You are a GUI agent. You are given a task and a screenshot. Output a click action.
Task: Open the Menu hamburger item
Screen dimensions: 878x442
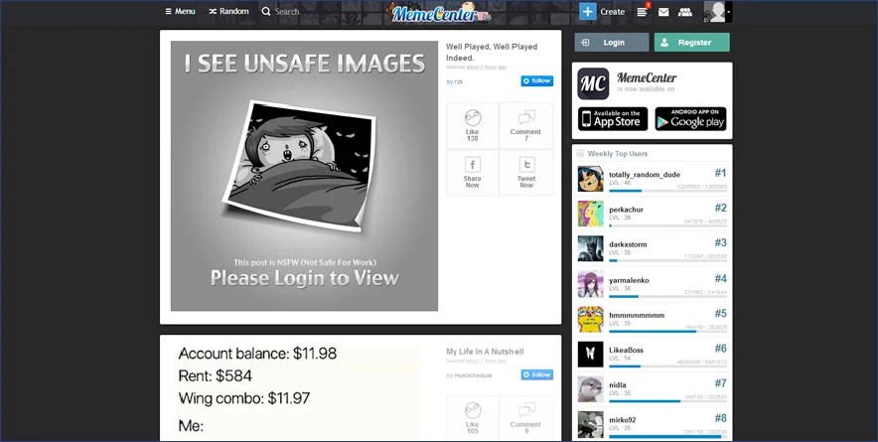click(181, 11)
